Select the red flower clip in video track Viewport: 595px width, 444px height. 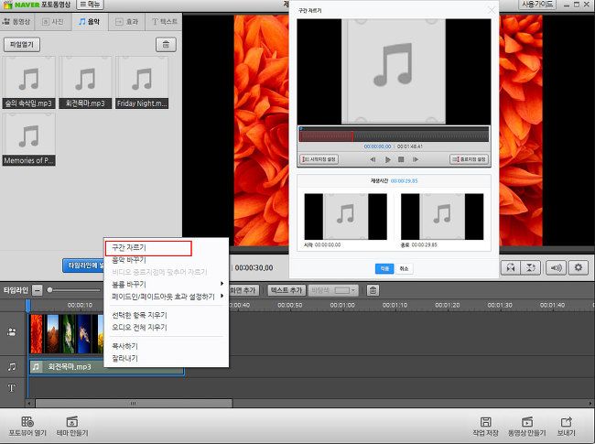[37, 334]
